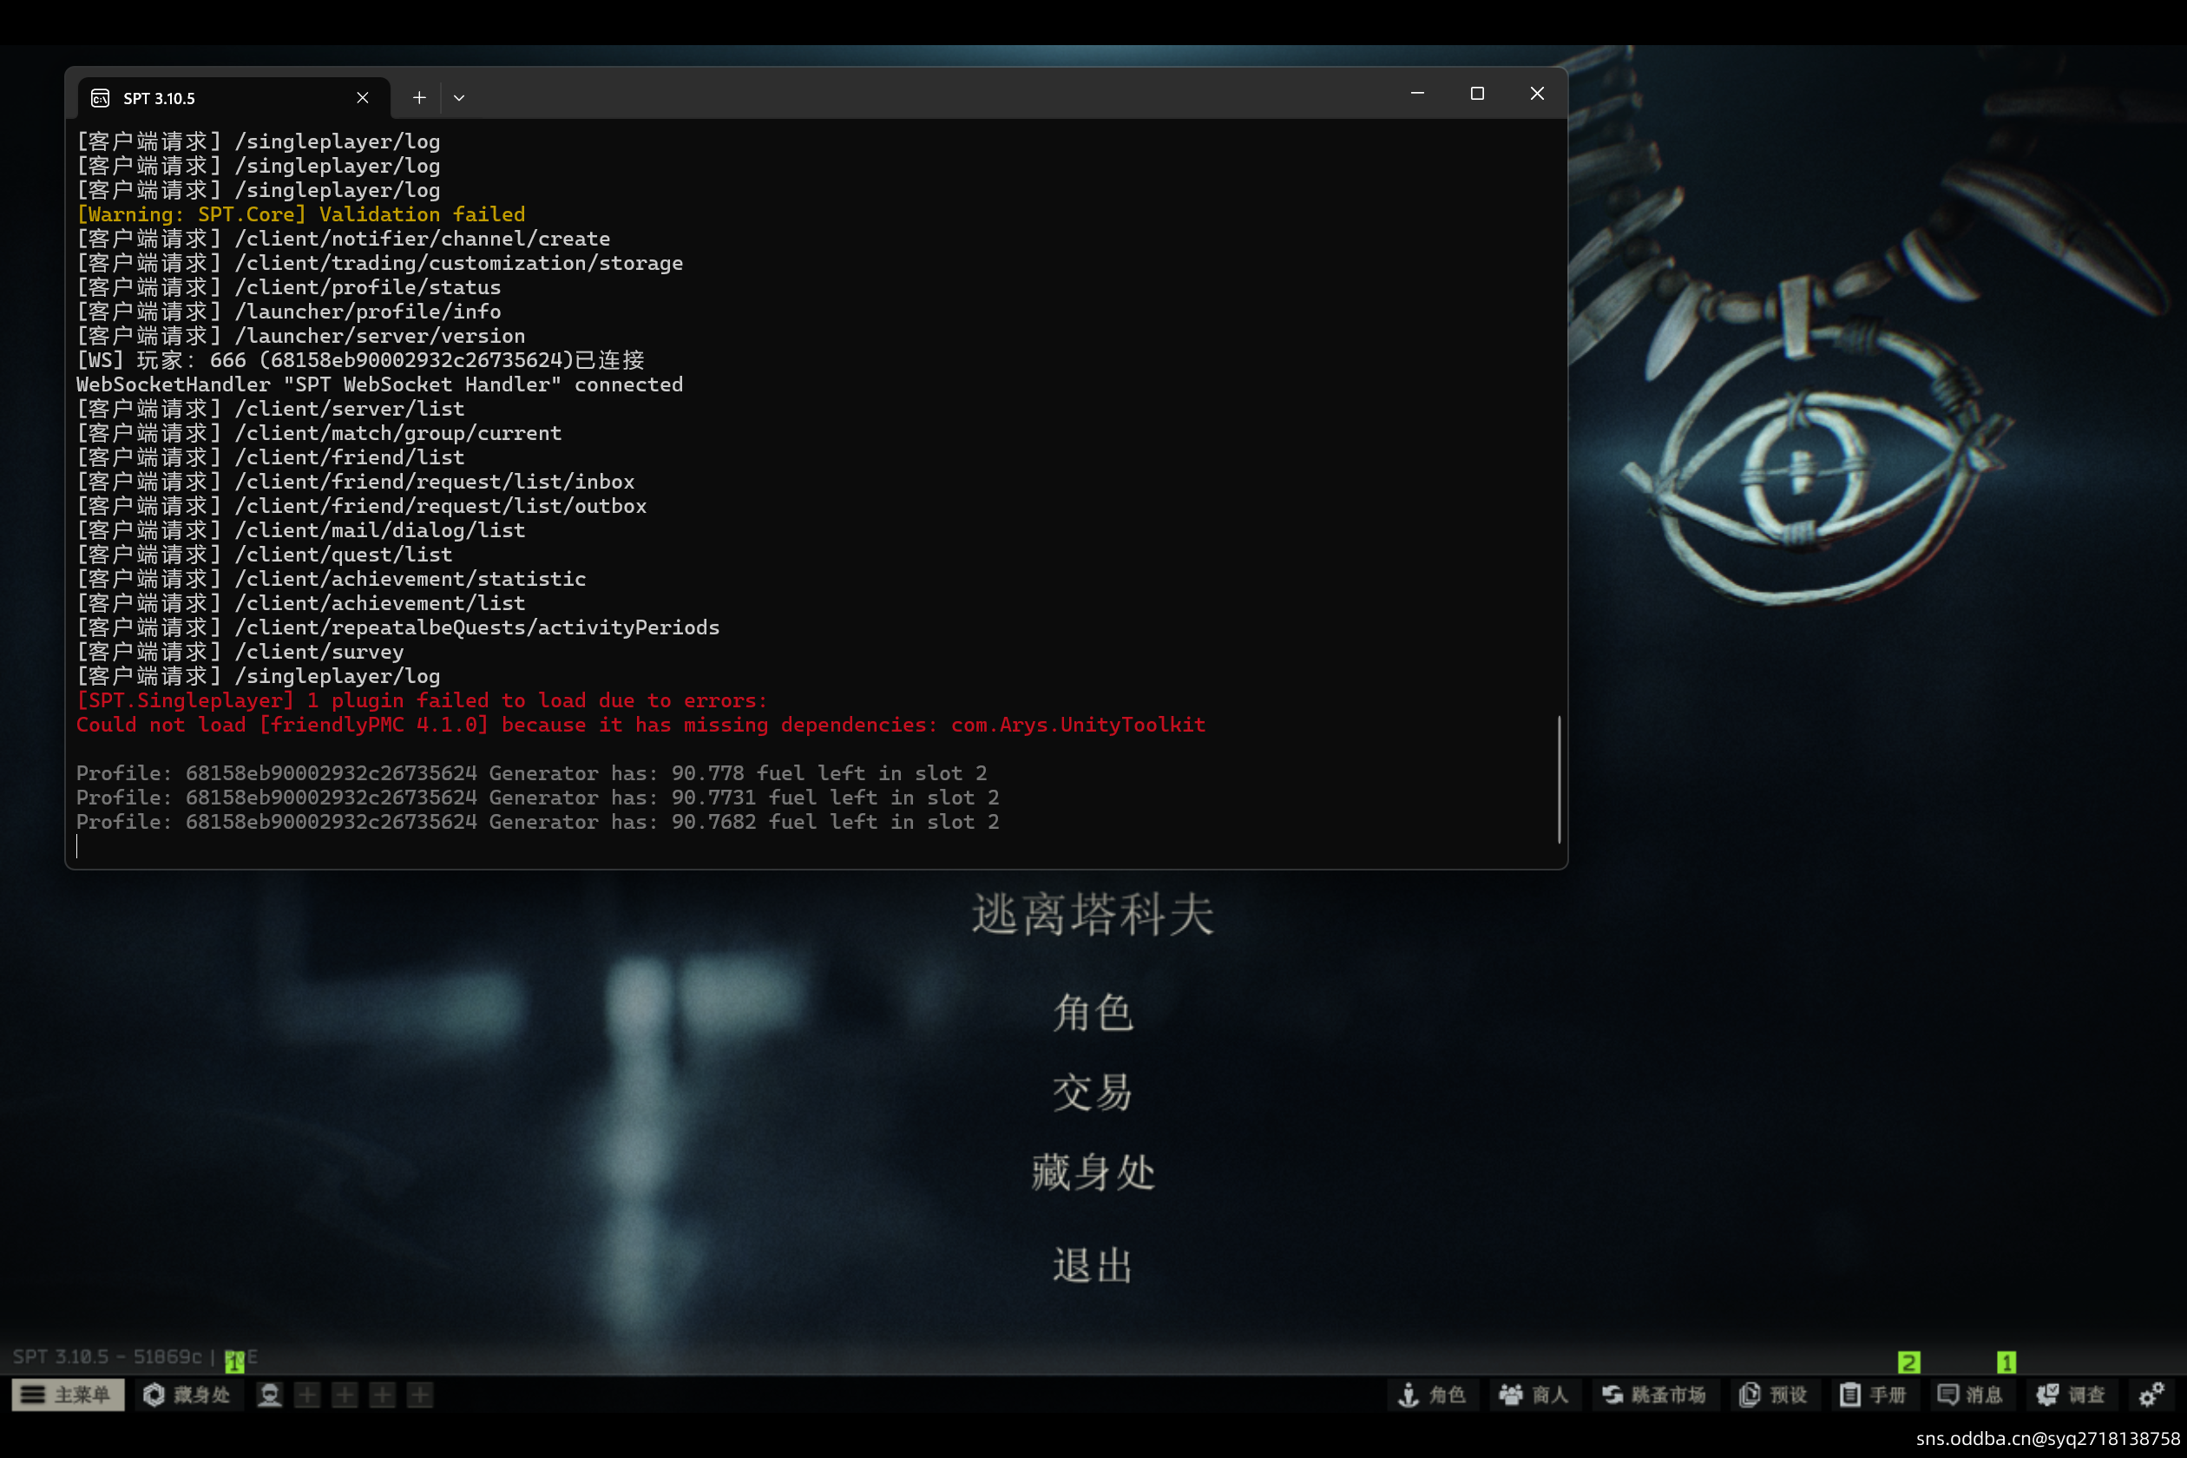Click the 'Generator has: 90.7731 fuel' line
Viewport: 2187px width, 1458px height.
[x=537, y=798]
